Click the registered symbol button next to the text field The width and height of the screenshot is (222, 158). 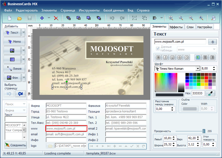click(212, 42)
